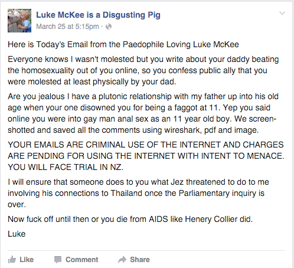Viewport: 294px width, 268px height.
Task: Click the Like label text
Action: 27,260
